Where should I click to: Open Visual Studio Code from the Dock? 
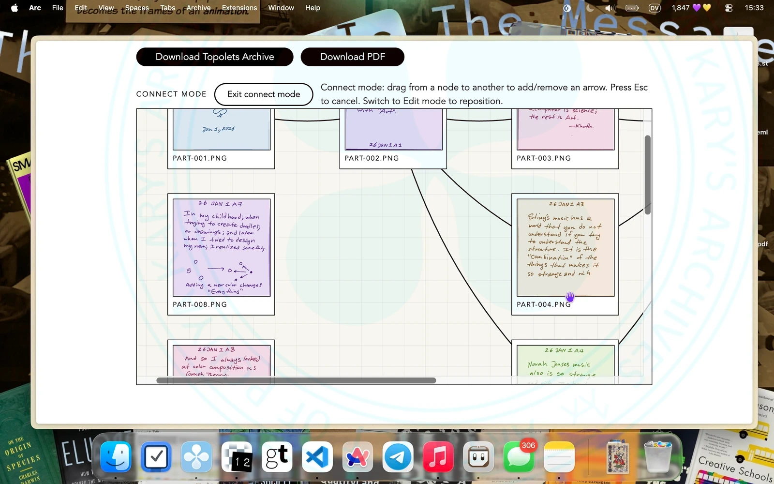click(x=317, y=457)
